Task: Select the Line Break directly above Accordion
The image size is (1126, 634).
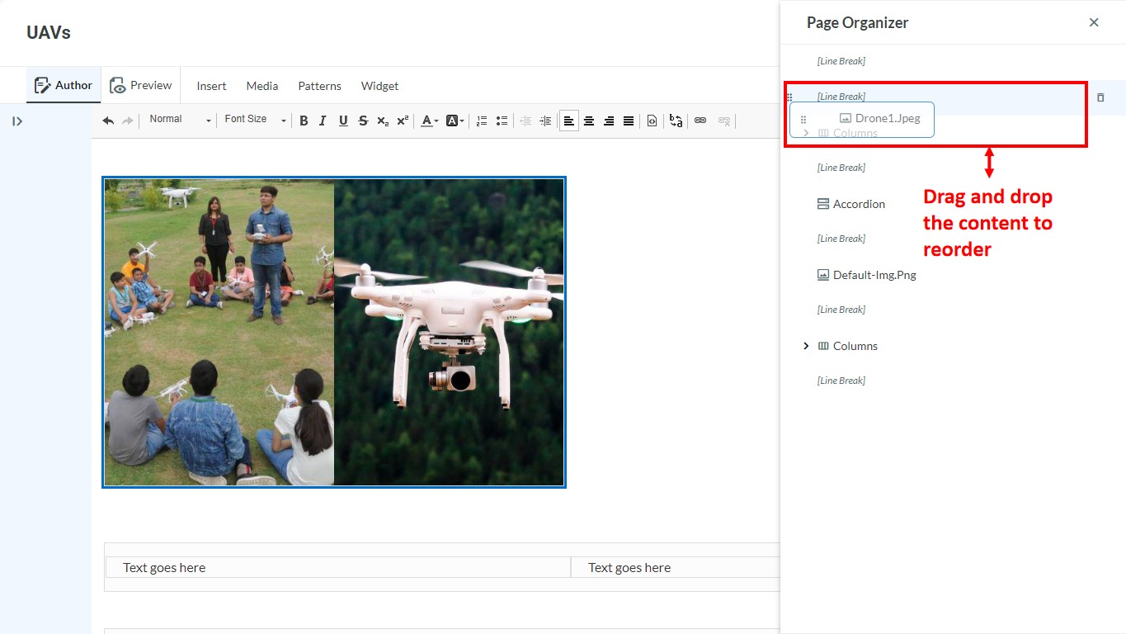Action: click(x=841, y=168)
